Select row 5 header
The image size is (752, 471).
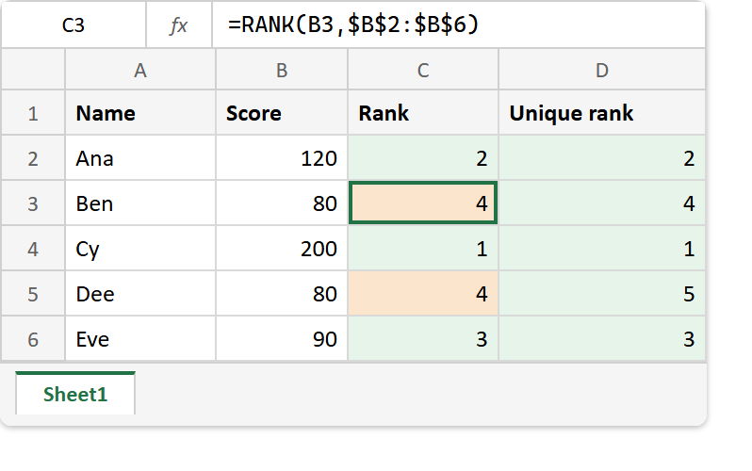[x=33, y=294]
